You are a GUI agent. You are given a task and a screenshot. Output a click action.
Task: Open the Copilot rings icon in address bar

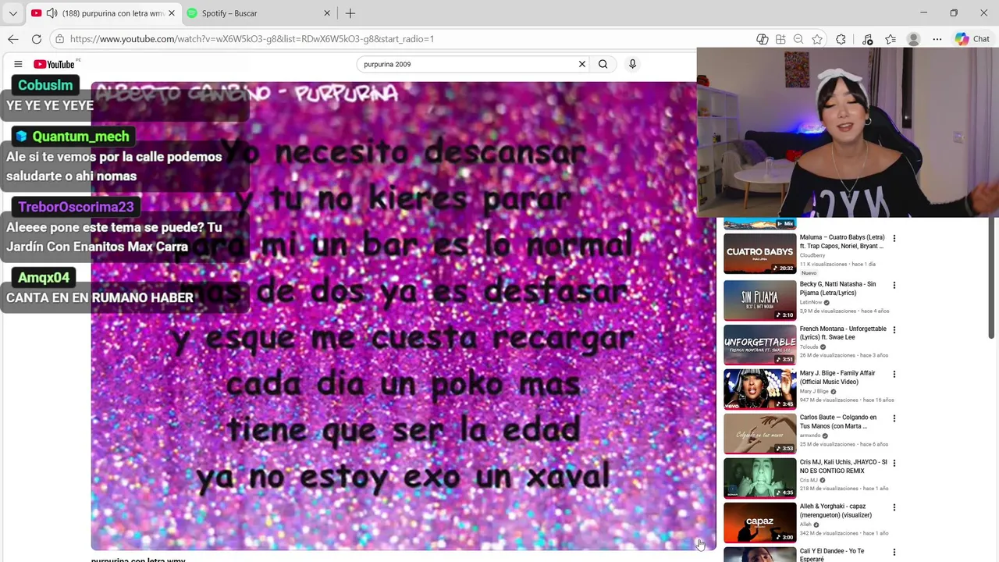(x=763, y=39)
